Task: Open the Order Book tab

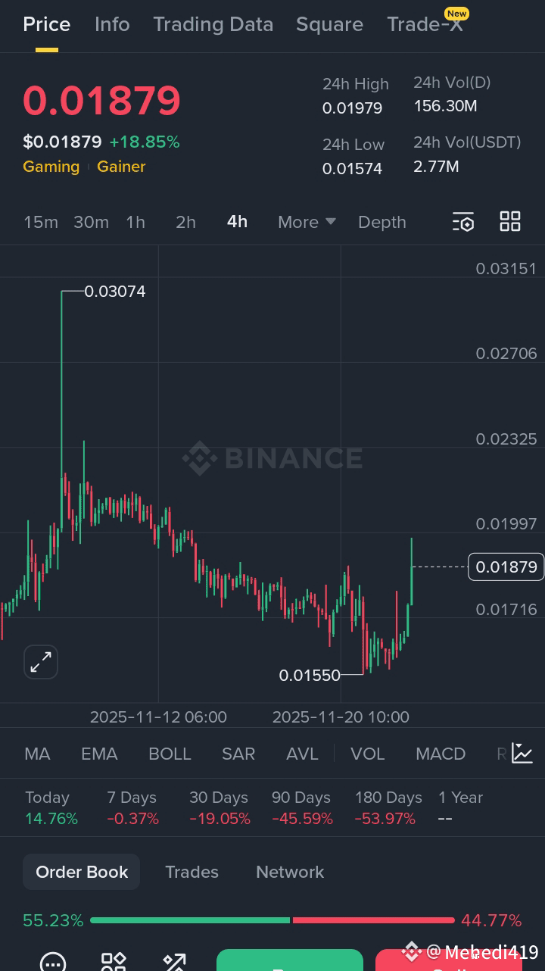Action: 82,872
